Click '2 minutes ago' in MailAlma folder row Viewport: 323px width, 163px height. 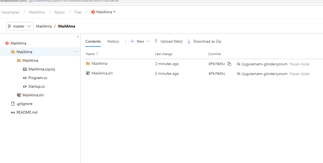pyautogui.click(x=167, y=64)
